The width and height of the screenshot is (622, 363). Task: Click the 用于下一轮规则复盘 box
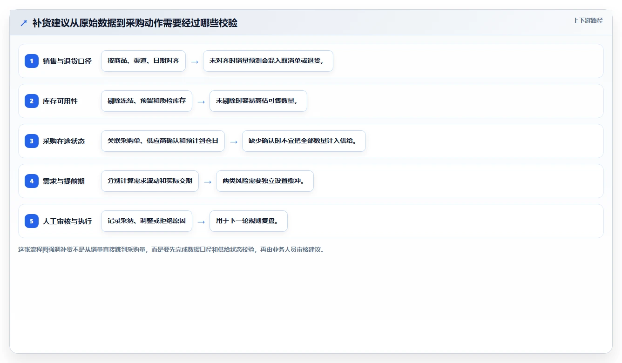coord(249,221)
